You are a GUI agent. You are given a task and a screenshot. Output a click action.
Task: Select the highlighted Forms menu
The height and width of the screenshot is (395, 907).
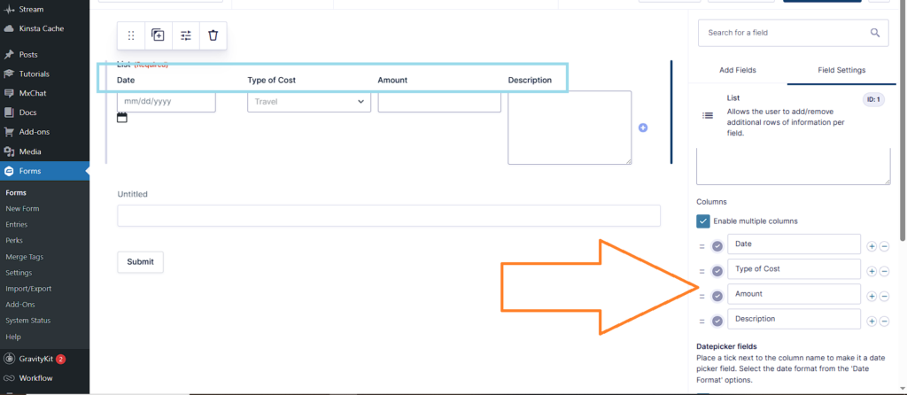coord(44,171)
